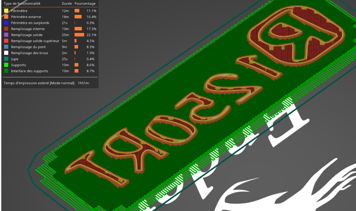The image size is (356, 211).
Task: Click the 1.9% percentage value
Action: coord(90,53)
